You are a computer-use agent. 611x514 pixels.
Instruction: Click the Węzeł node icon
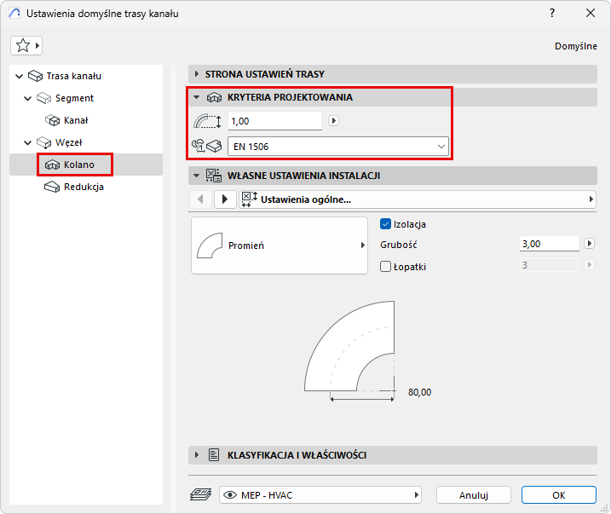coord(43,142)
